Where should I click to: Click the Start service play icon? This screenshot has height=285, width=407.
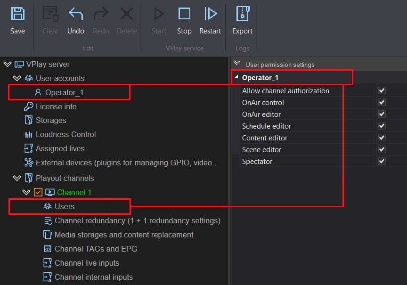(159, 14)
